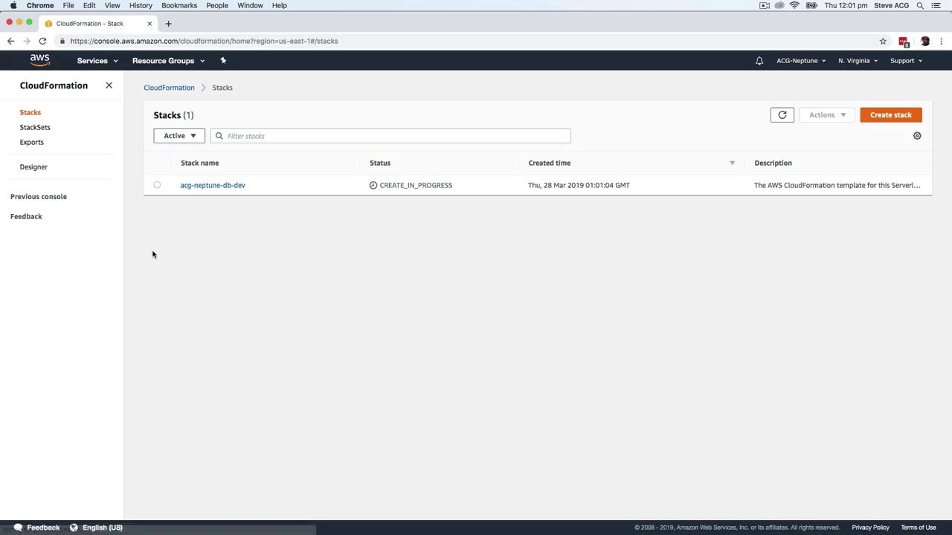Viewport: 952px width, 535px height.
Task: Bookmark this page with the star icon
Action: (883, 41)
